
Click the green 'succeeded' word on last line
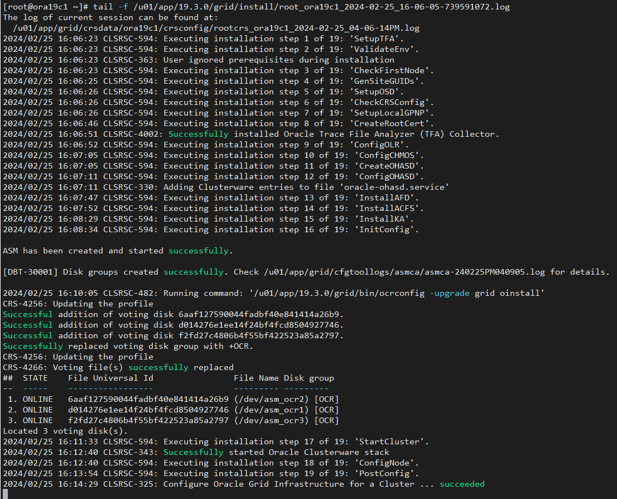[x=462, y=484]
